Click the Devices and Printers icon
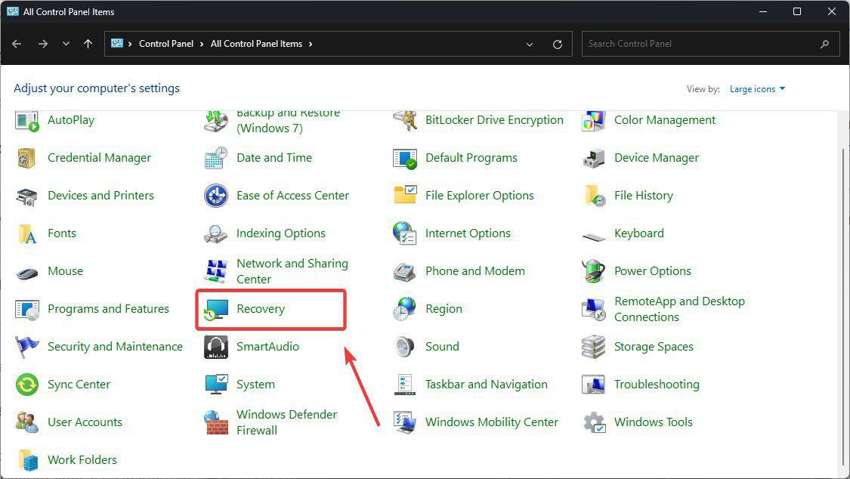 26,196
